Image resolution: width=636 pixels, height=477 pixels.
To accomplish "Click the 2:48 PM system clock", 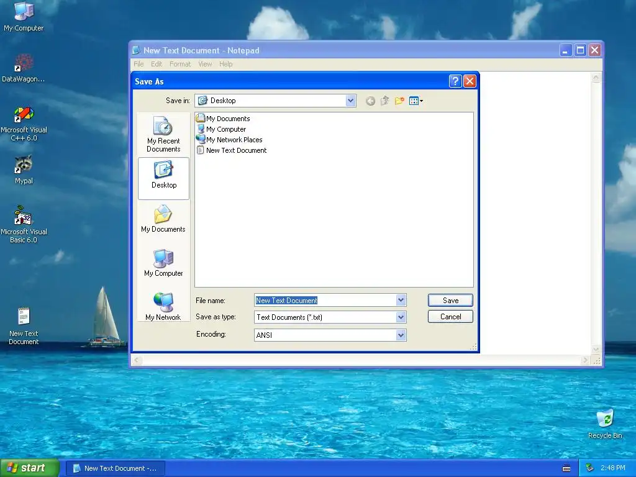I will [x=613, y=468].
